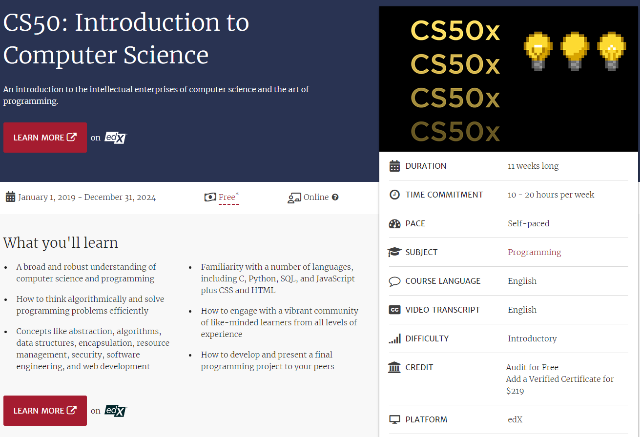Click the "Online" modality text
The image size is (640, 437).
click(316, 197)
